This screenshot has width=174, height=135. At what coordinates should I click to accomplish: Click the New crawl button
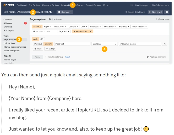coord(155,12)
